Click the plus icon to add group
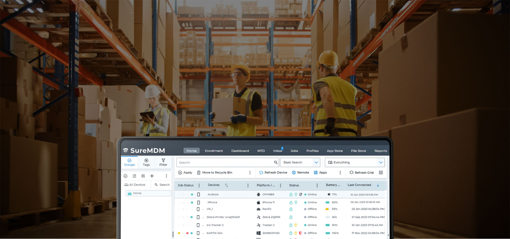The width and height of the screenshot is (510, 239). click(152, 176)
